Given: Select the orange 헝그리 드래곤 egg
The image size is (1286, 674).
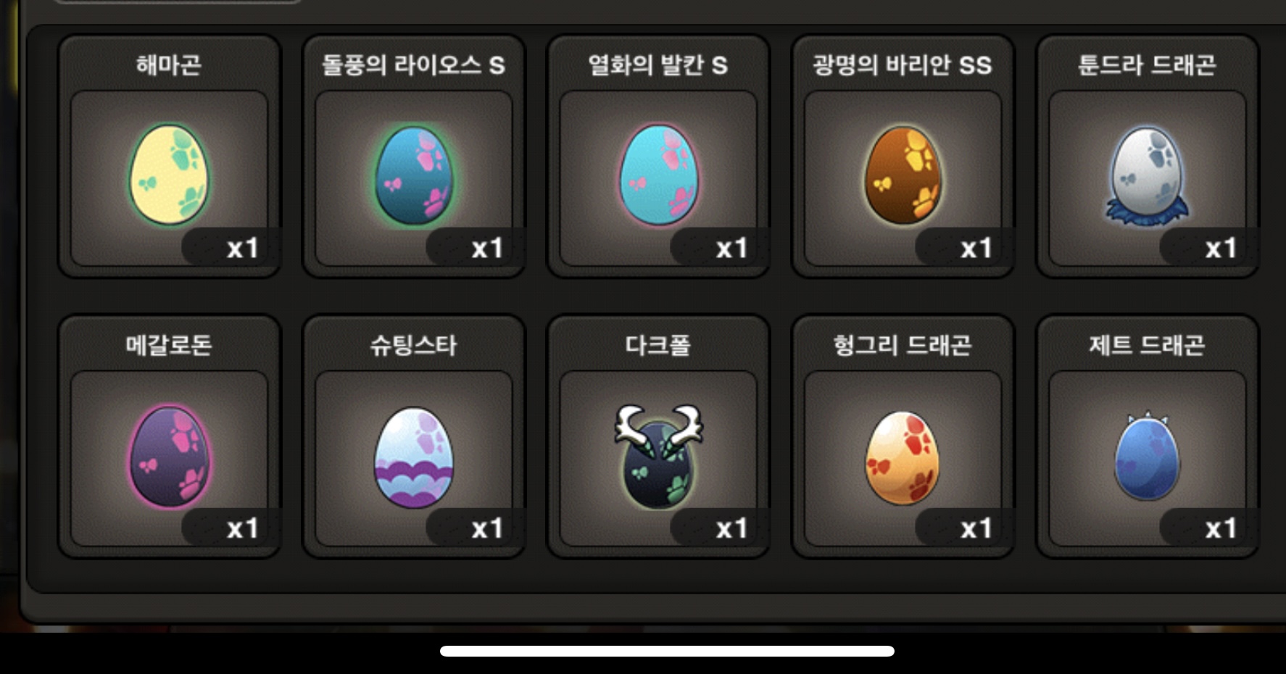Looking at the screenshot, I should coord(903,457).
